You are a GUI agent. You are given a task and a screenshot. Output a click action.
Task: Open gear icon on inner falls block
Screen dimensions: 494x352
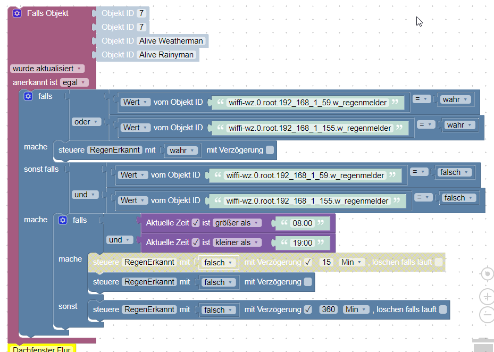[63, 220]
